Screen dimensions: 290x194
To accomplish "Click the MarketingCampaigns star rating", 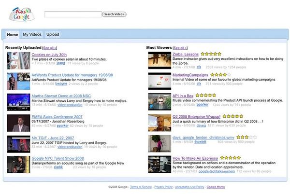I will click(x=221, y=75).
